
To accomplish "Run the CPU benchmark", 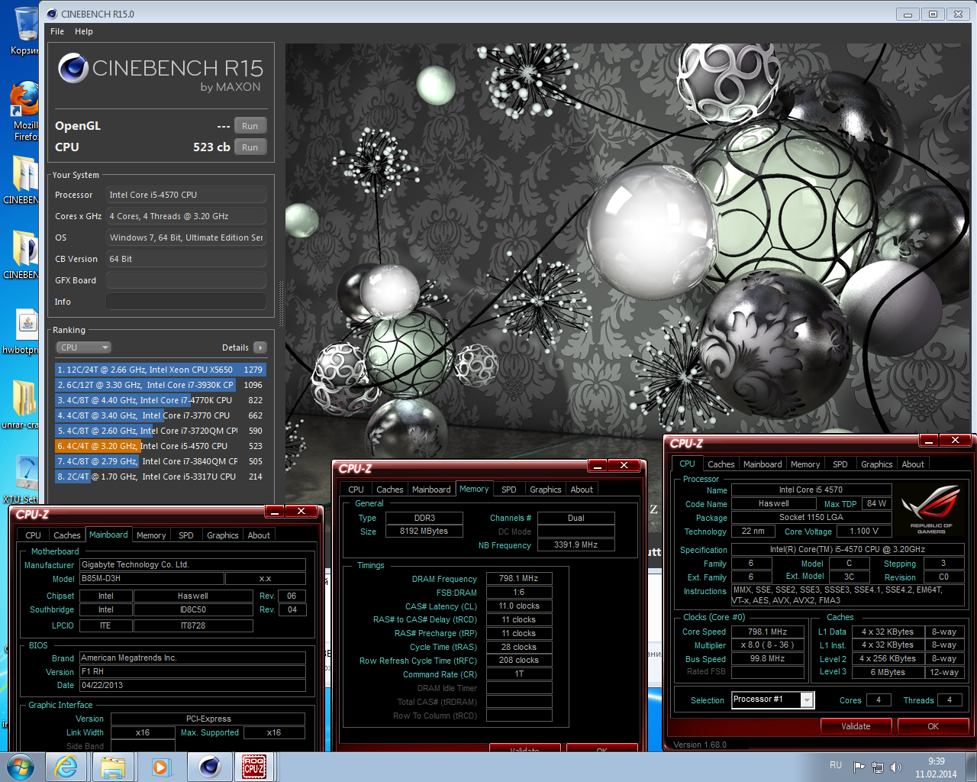I will pyautogui.click(x=250, y=147).
